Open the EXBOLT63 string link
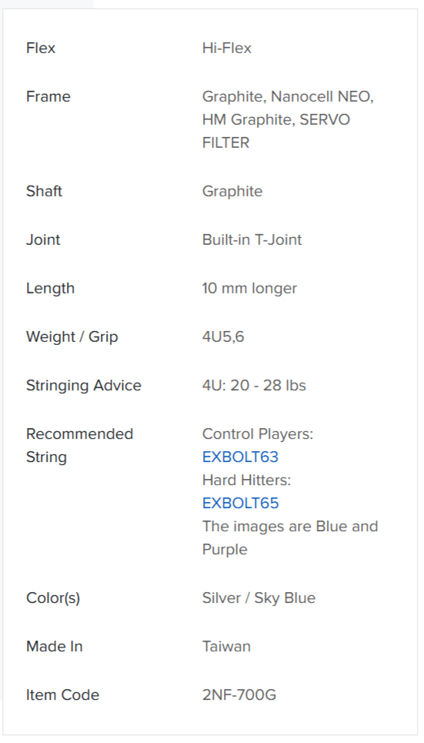The width and height of the screenshot is (424, 743). (x=240, y=457)
